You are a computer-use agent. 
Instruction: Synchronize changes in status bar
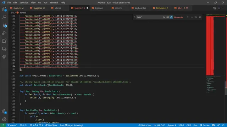(x=23, y=125)
